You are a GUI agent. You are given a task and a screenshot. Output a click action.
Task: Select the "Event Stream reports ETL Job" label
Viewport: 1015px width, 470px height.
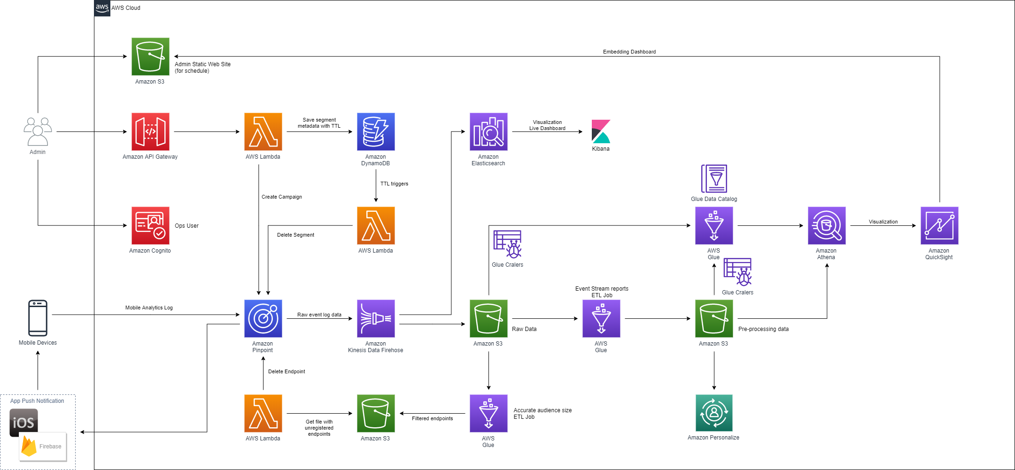coord(602,292)
